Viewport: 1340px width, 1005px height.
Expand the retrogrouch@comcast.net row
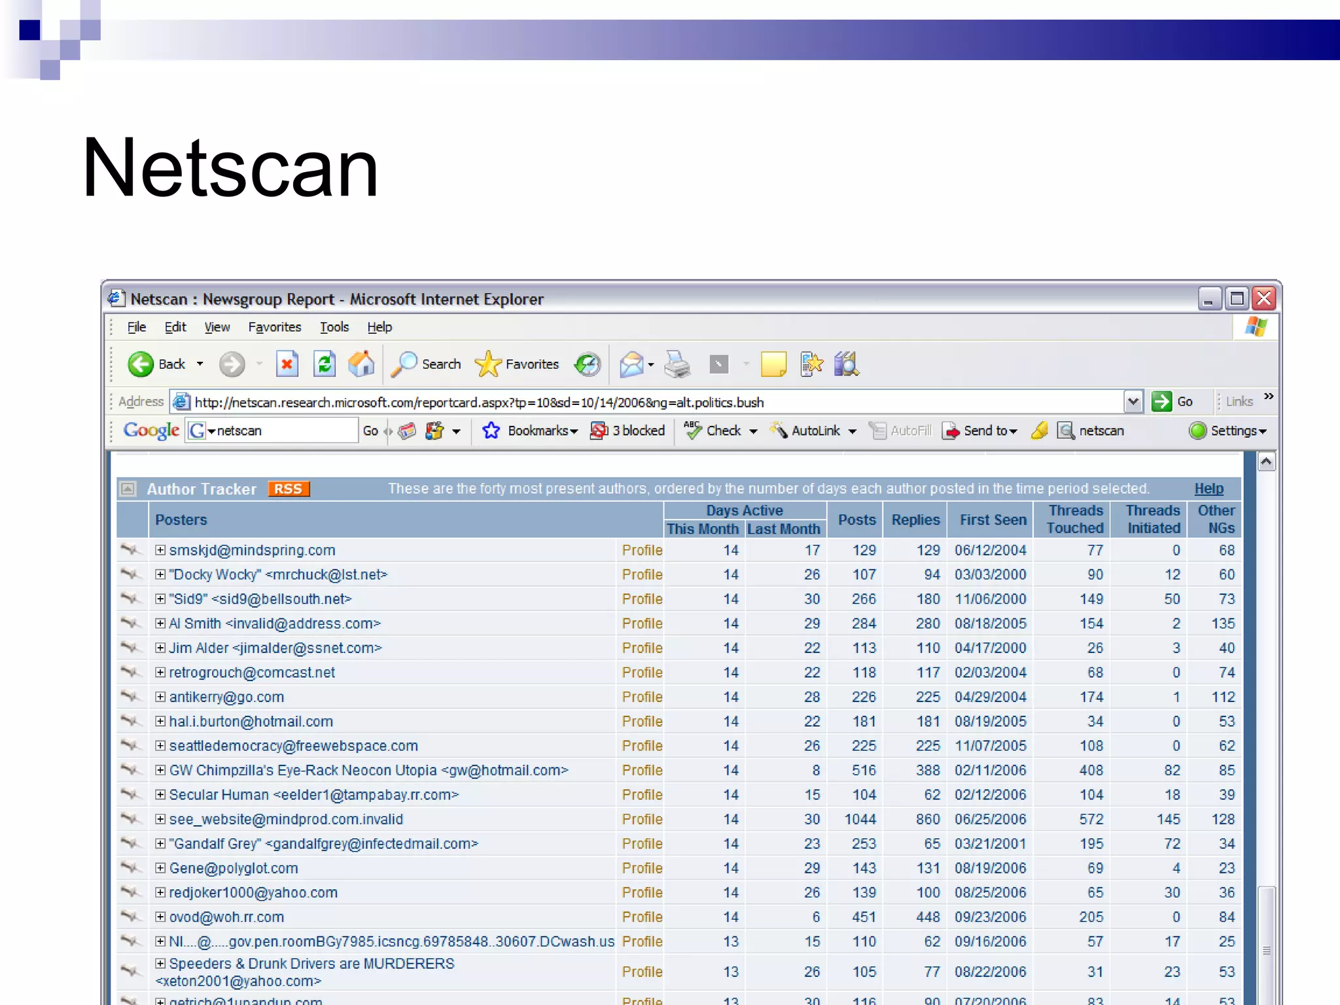click(x=160, y=673)
